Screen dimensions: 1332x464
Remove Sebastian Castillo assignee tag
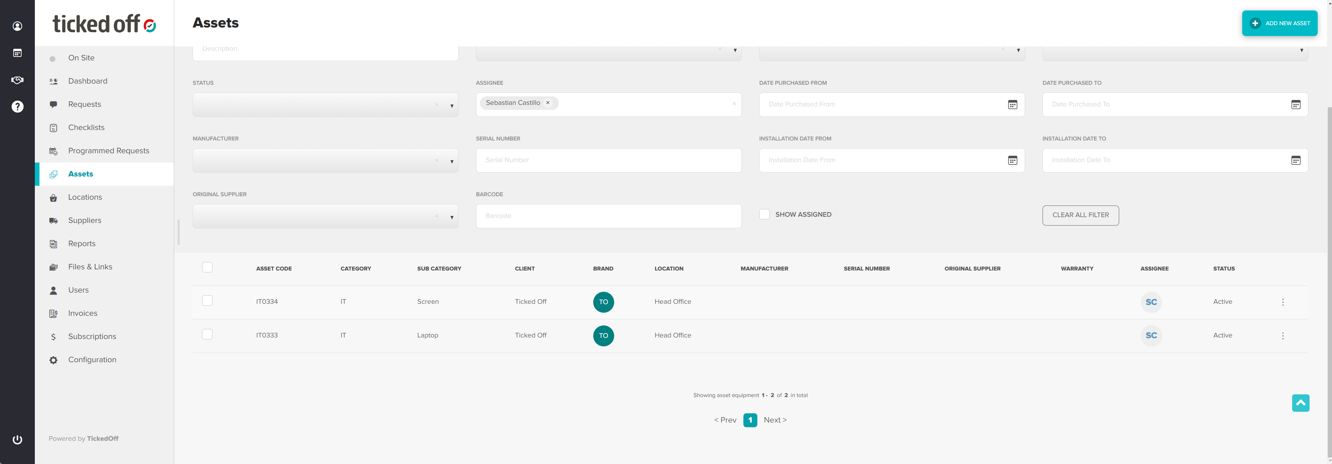click(548, 103)
